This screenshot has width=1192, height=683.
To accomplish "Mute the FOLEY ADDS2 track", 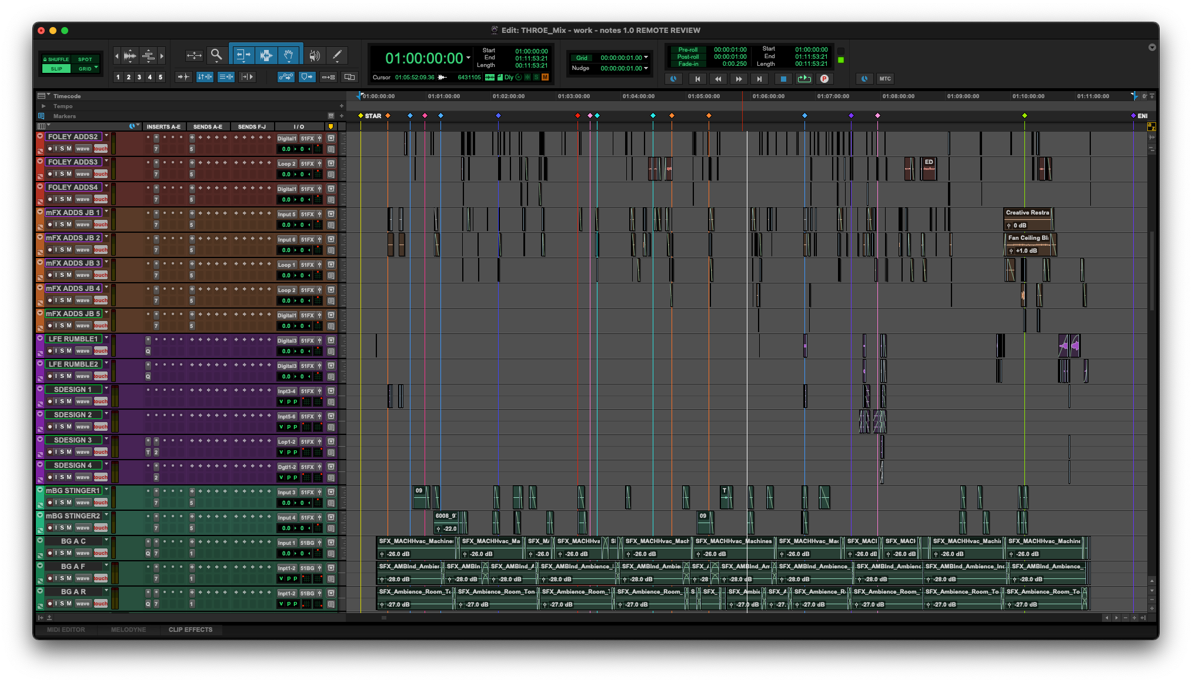I will (x=69, y=149).
